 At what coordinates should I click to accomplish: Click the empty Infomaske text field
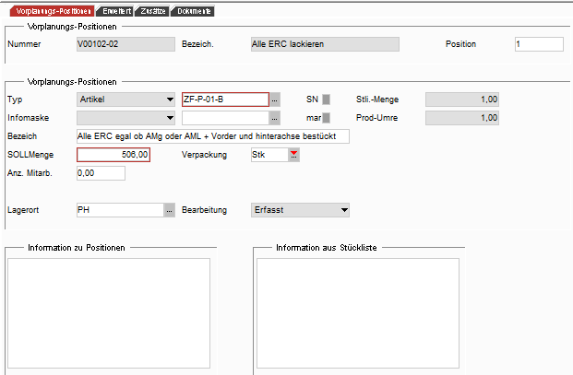click(225, 118)
